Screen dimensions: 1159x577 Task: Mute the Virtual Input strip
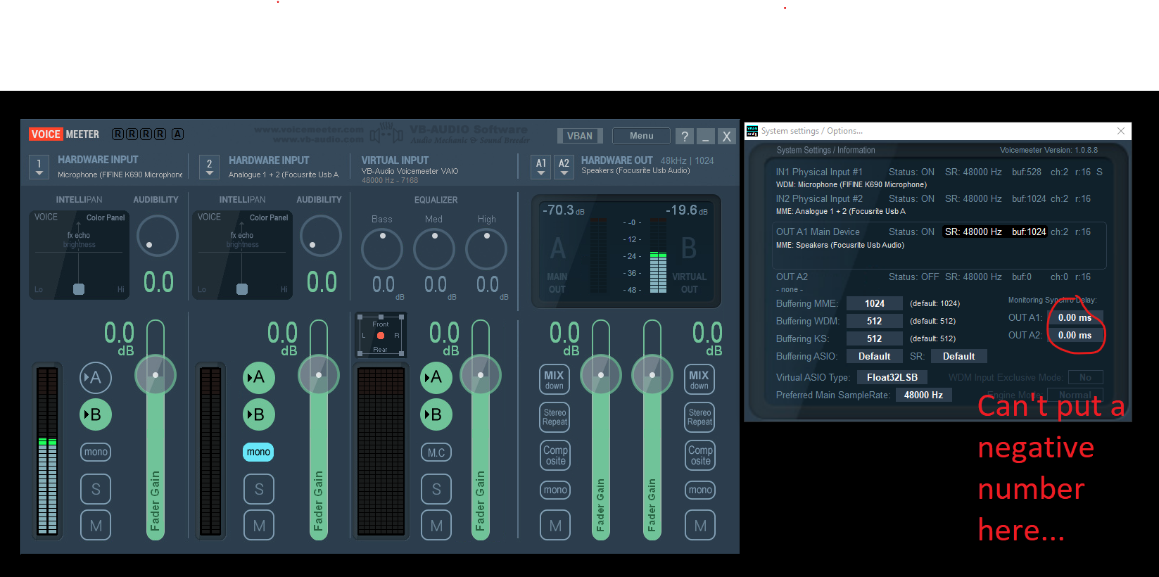436,526
